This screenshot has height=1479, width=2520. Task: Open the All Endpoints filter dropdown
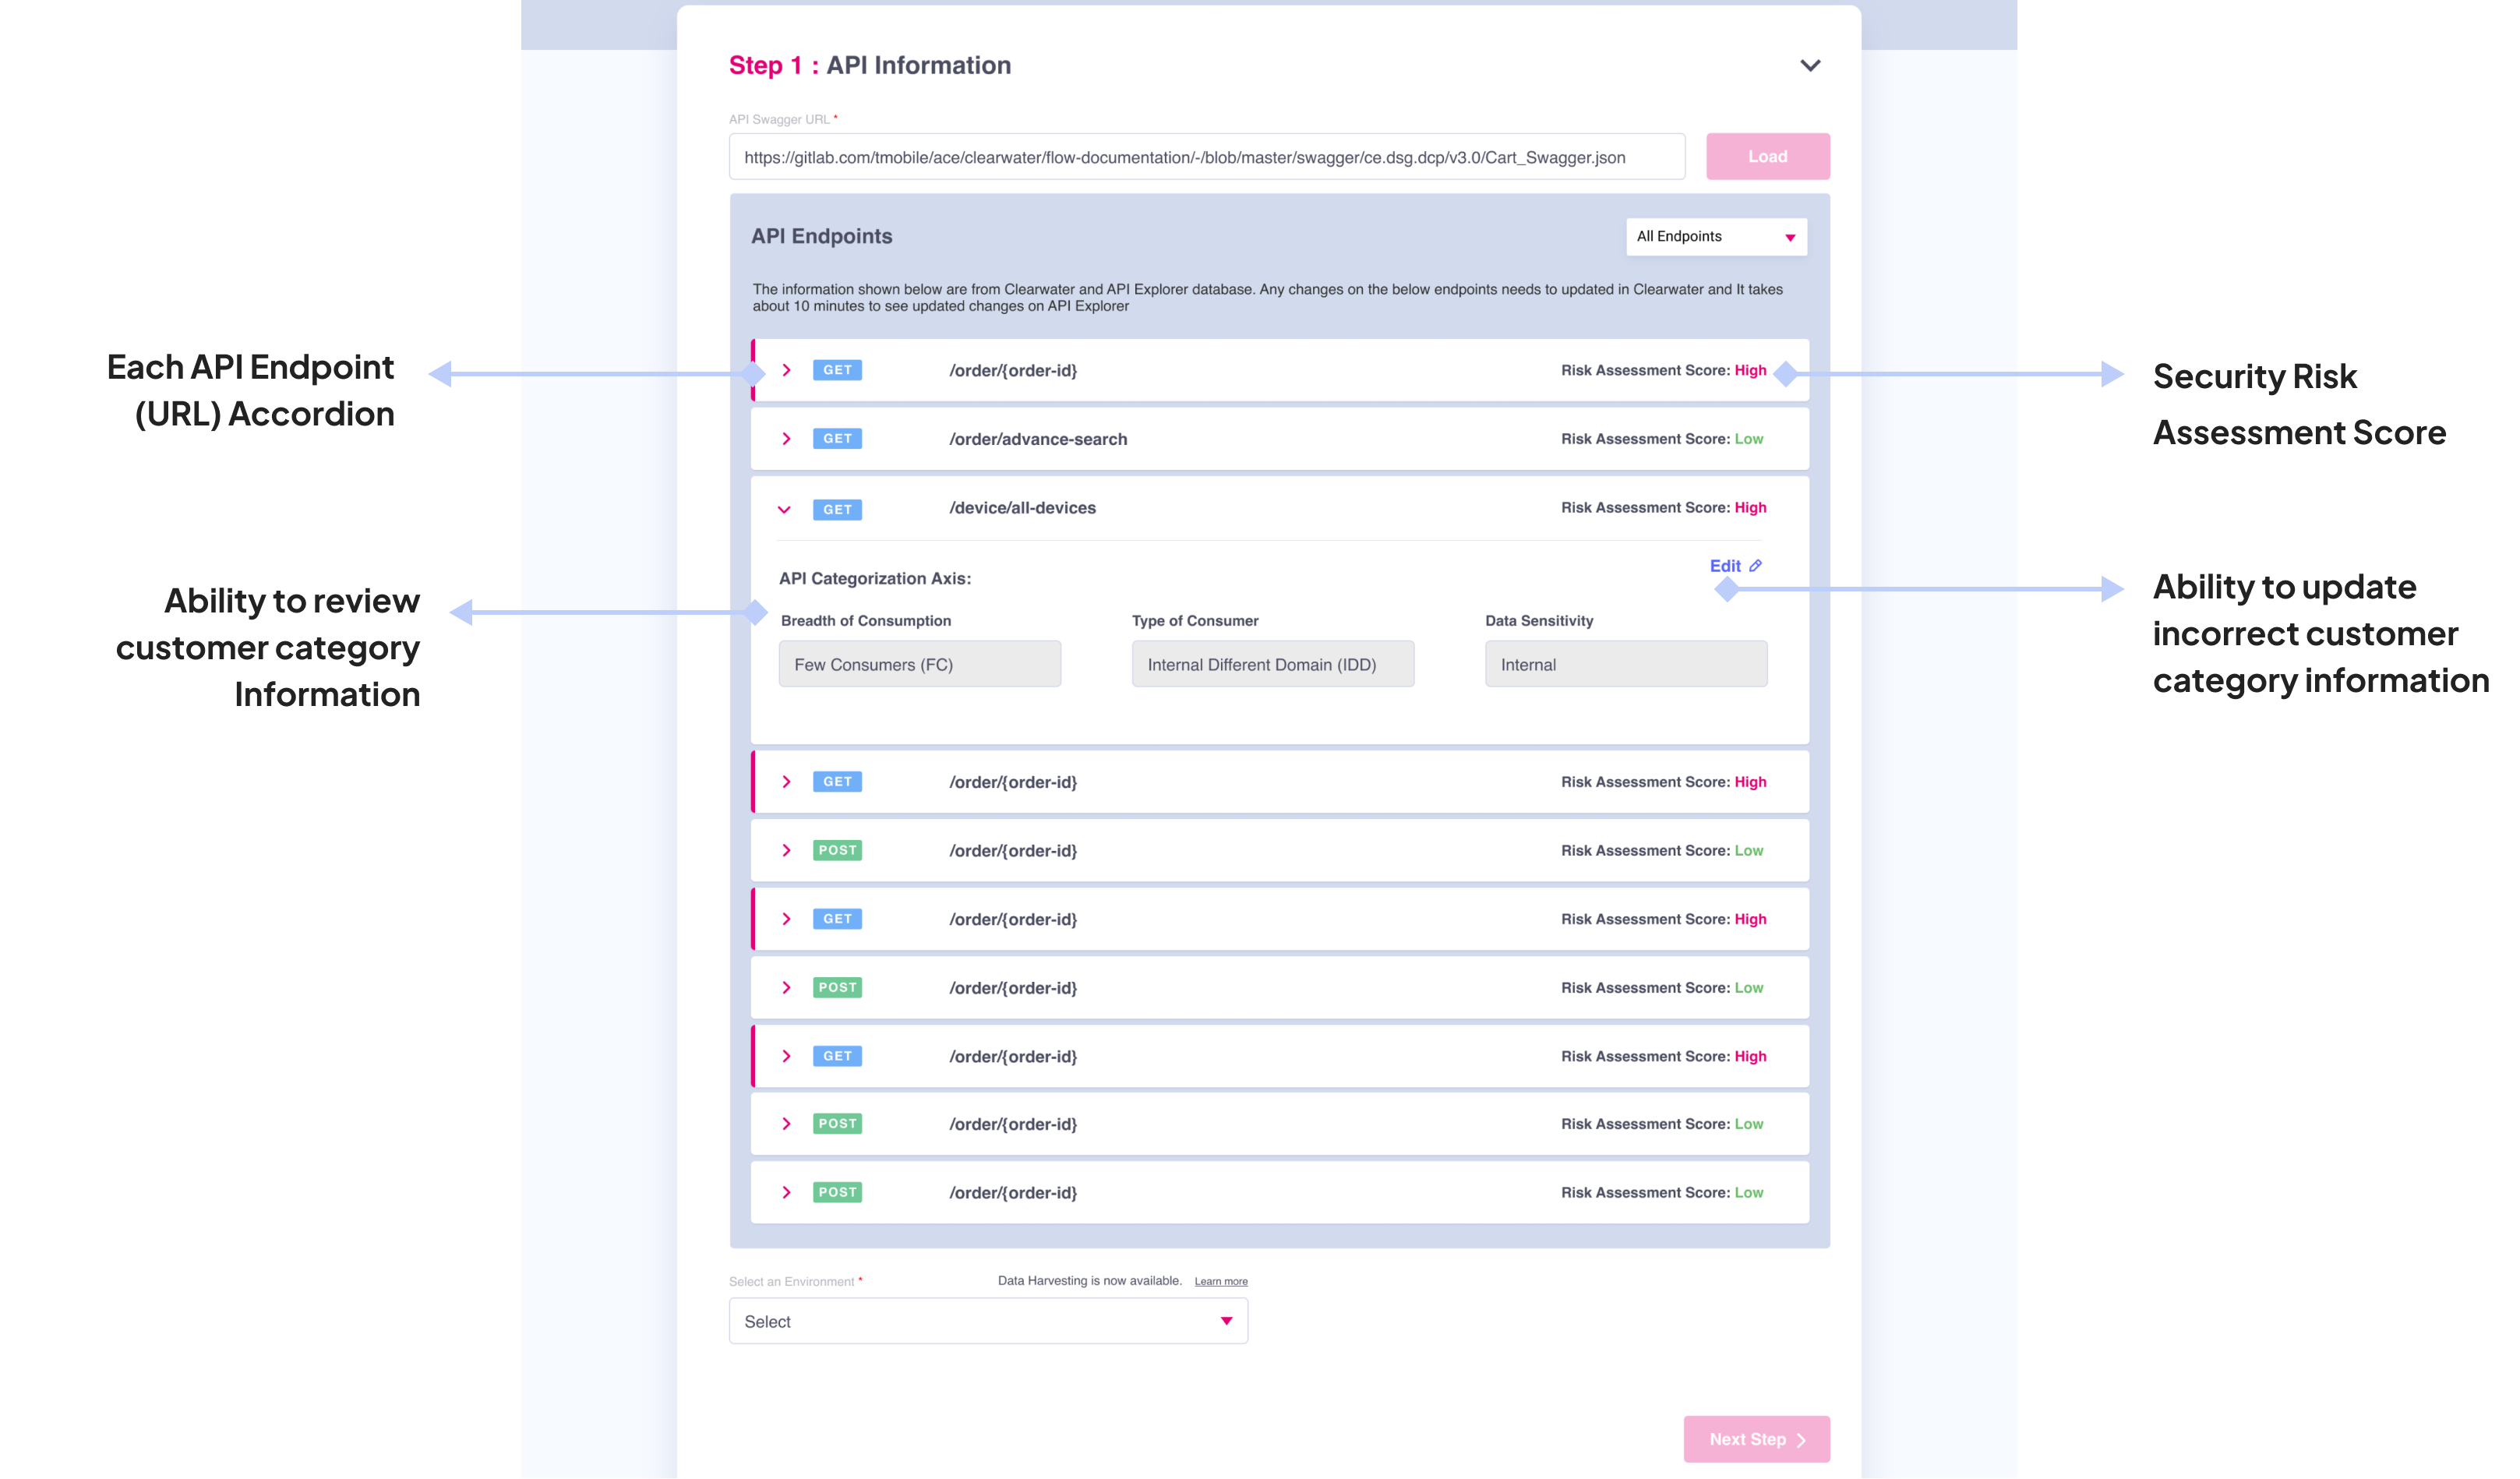pos(1715,237)
